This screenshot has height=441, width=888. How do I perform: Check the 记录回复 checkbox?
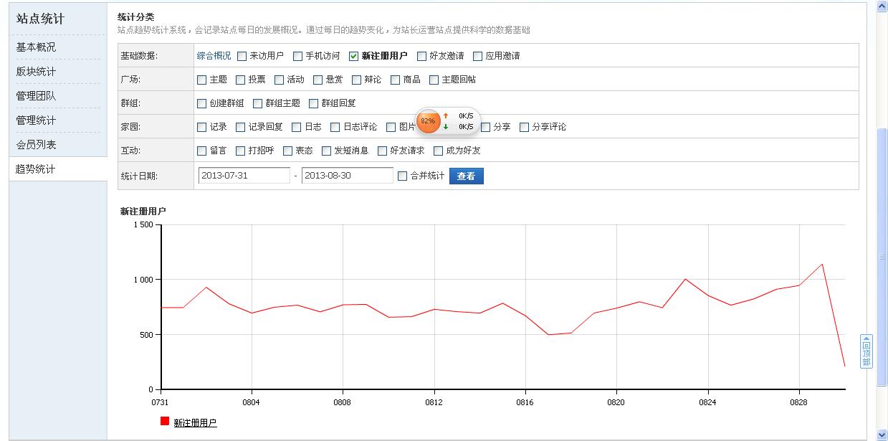[x=241, y=127]
